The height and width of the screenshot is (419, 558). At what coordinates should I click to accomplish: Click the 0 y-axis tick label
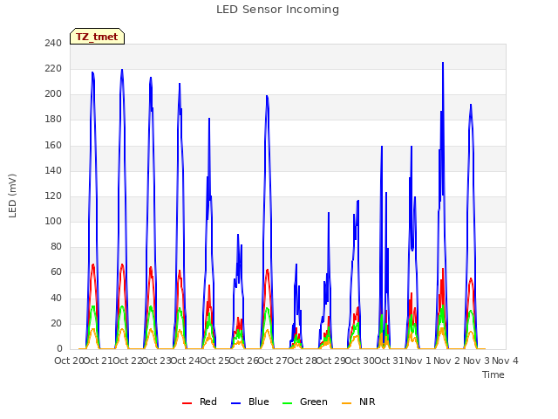point(59,348)
